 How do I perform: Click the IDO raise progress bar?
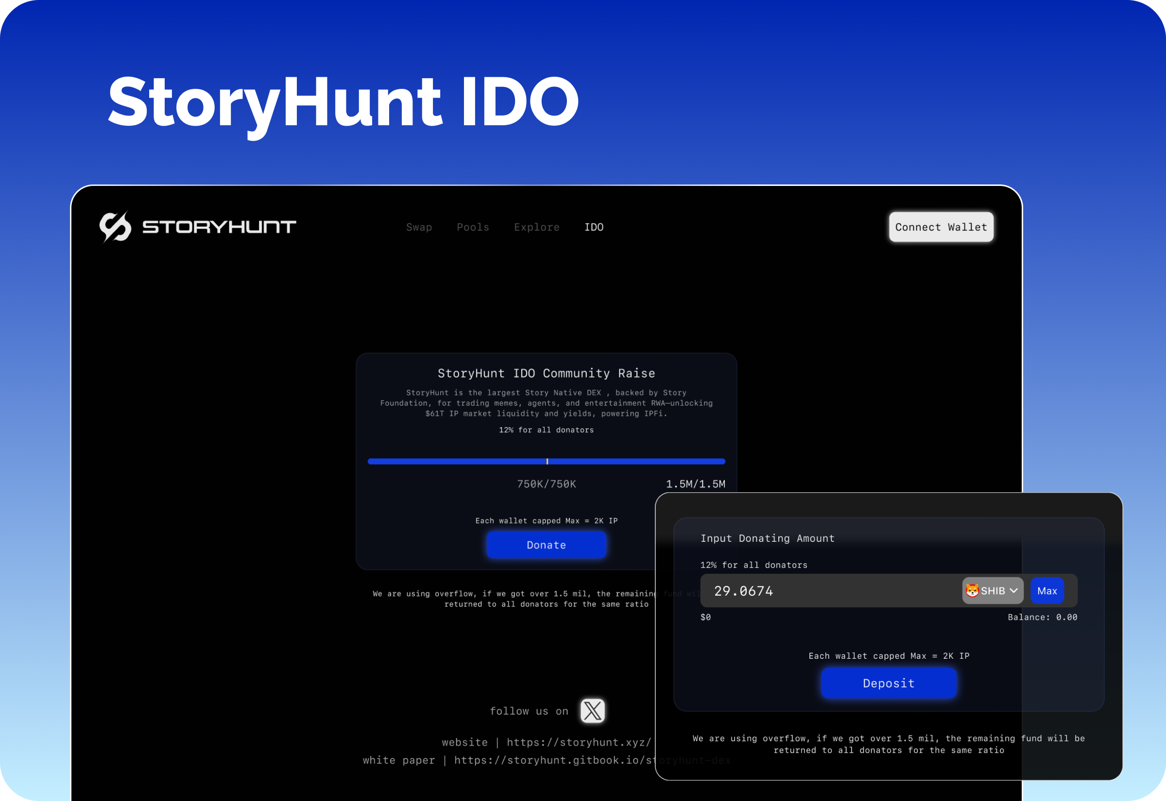[x=547, y=461]
